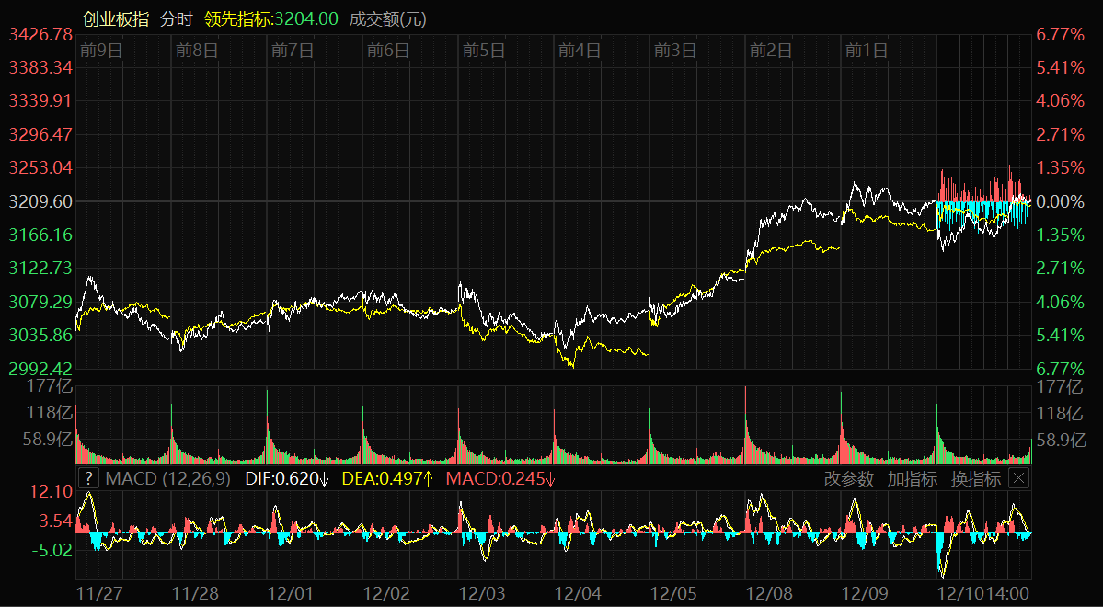
Task: Select the 前1日 day marker
Action: (867, 51)
